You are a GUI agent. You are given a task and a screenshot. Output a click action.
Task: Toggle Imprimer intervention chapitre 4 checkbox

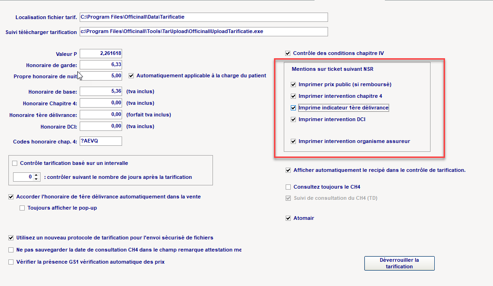[293, 96]
